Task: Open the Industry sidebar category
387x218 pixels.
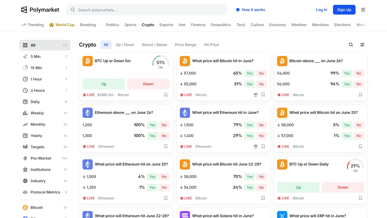Action: [x=45, y=181]
